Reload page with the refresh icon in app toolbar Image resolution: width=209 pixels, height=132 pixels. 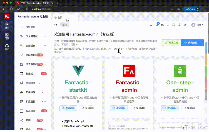tap(174, 25)
